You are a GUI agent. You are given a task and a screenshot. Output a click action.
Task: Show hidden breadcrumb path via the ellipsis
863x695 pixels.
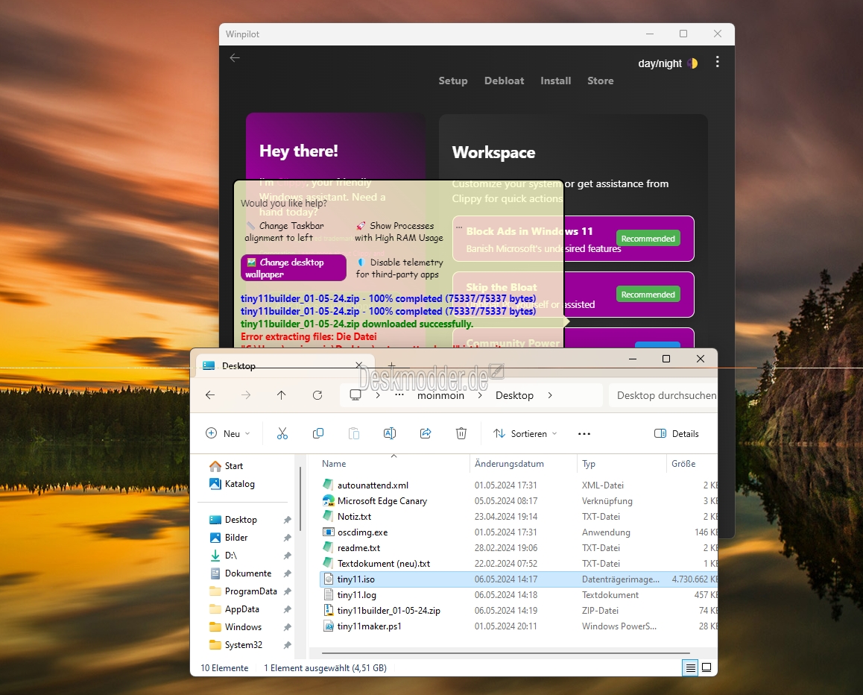pyautogui.click(x=399, y=395)
